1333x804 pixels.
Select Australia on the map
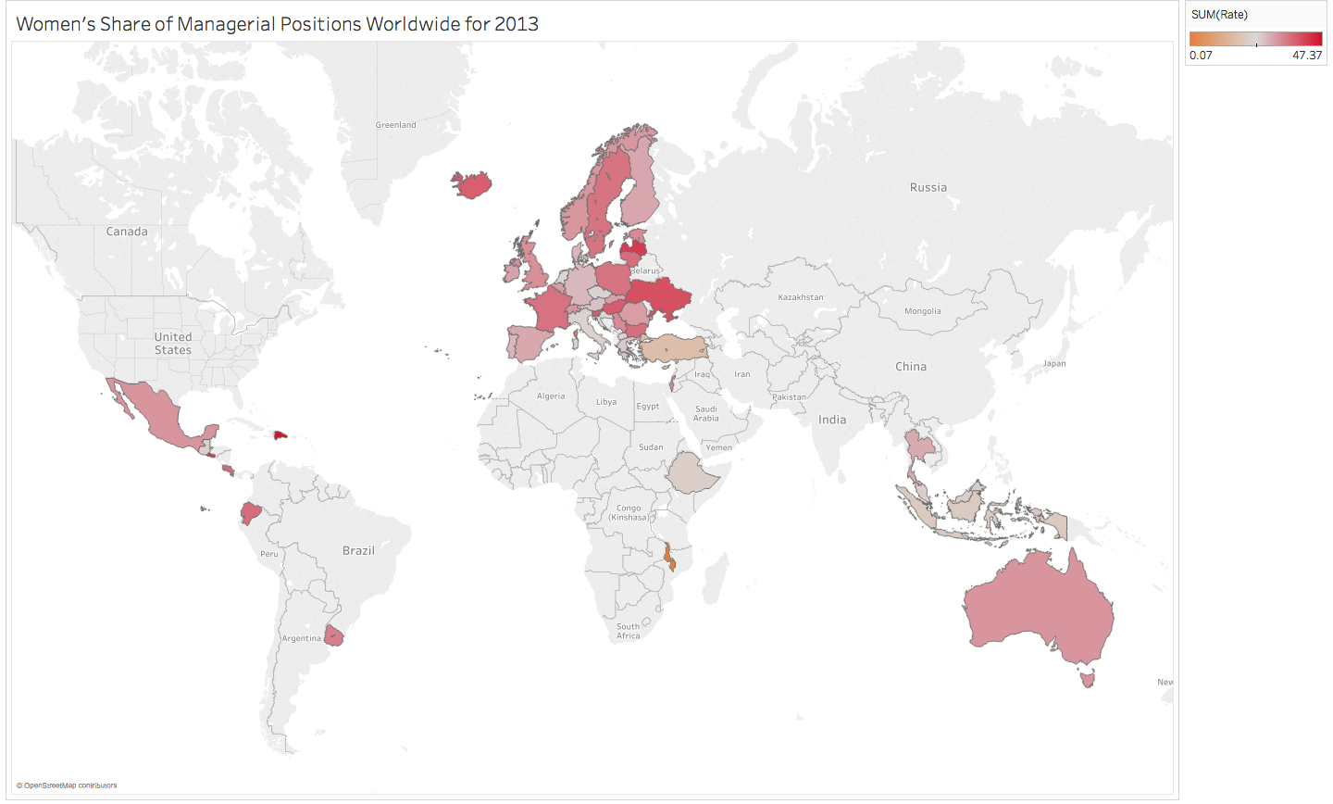(1037, 611)
